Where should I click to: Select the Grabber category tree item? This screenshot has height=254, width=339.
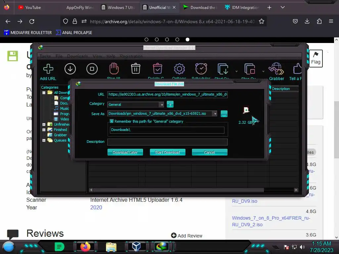click(60, 135)
